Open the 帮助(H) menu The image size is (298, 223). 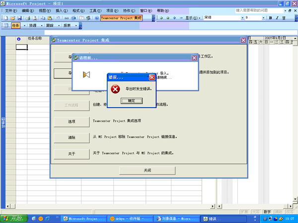coord(163,10)
